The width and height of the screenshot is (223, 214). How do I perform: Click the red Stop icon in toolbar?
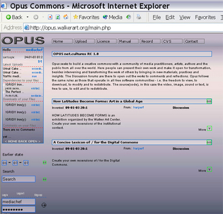[50, 17]
